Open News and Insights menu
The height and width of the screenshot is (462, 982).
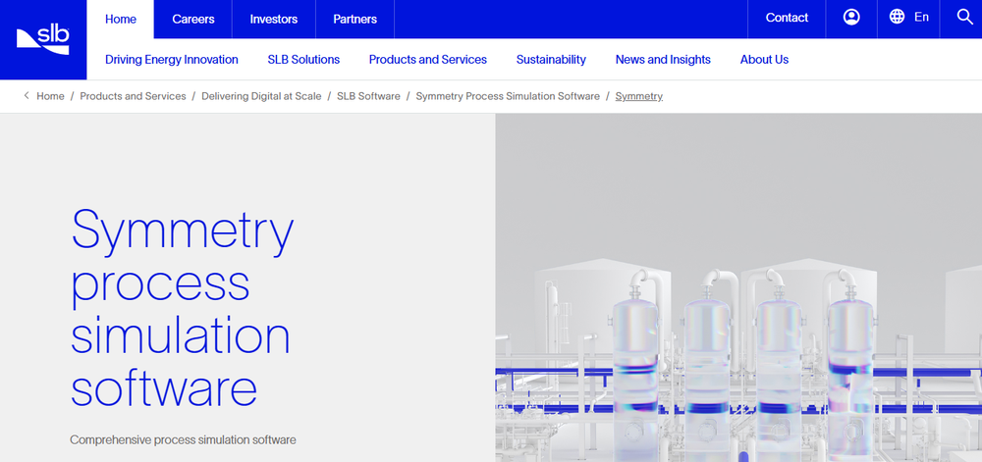click(663, 60)
